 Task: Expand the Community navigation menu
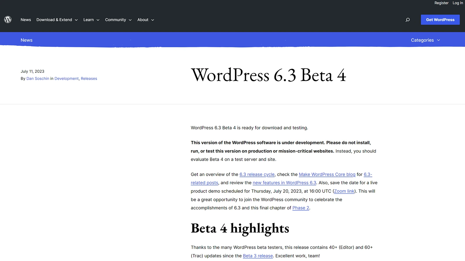coord(118,20)
